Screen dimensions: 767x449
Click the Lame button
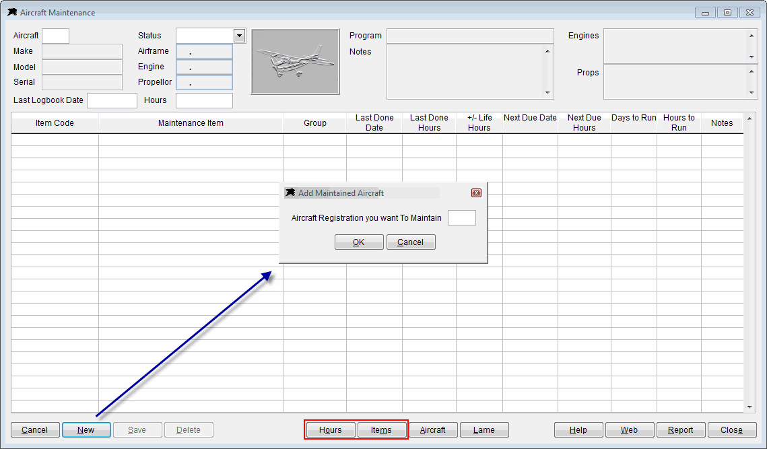coord(484,430)
